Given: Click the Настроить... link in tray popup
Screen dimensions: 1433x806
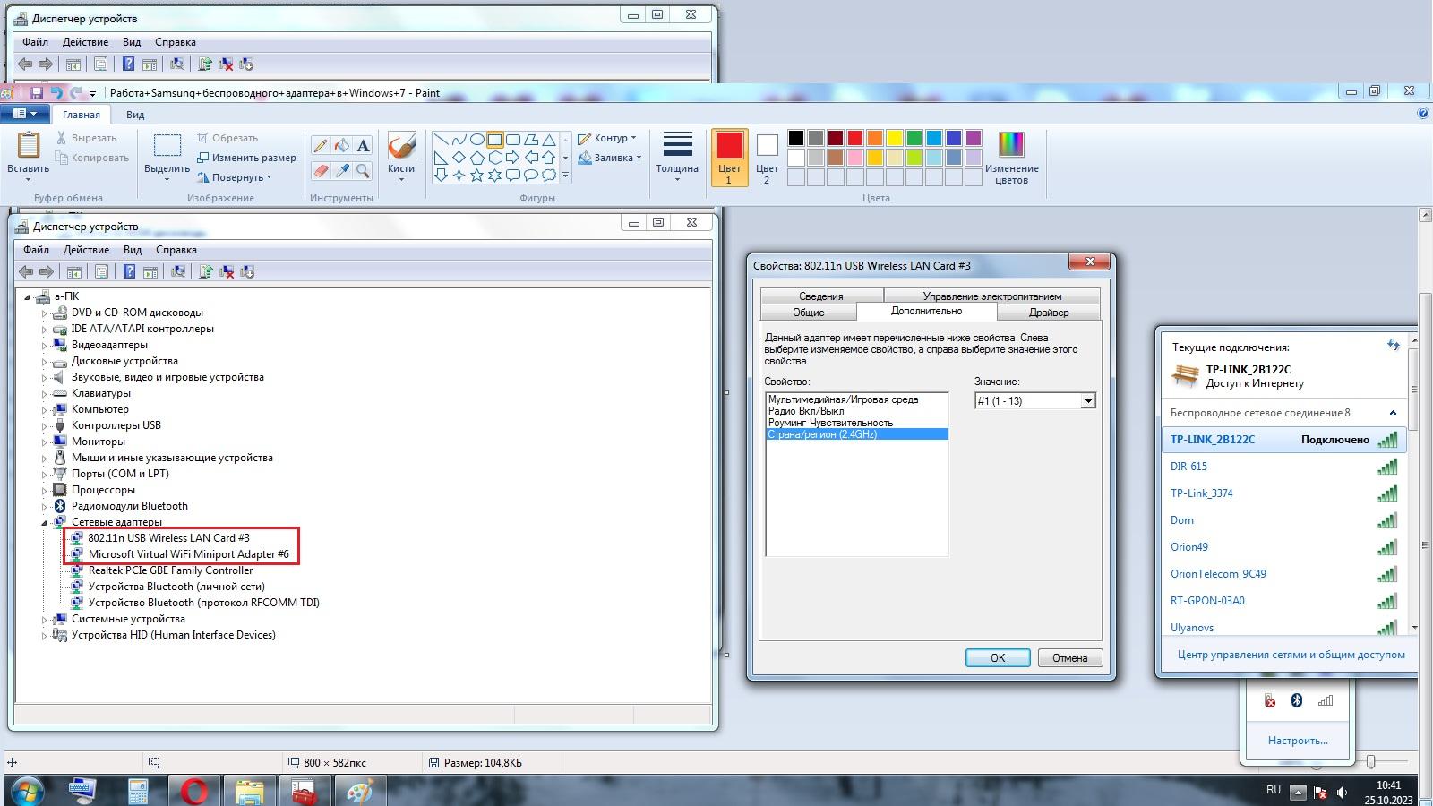Looking at the screenshot, I should coord(1298,741).
